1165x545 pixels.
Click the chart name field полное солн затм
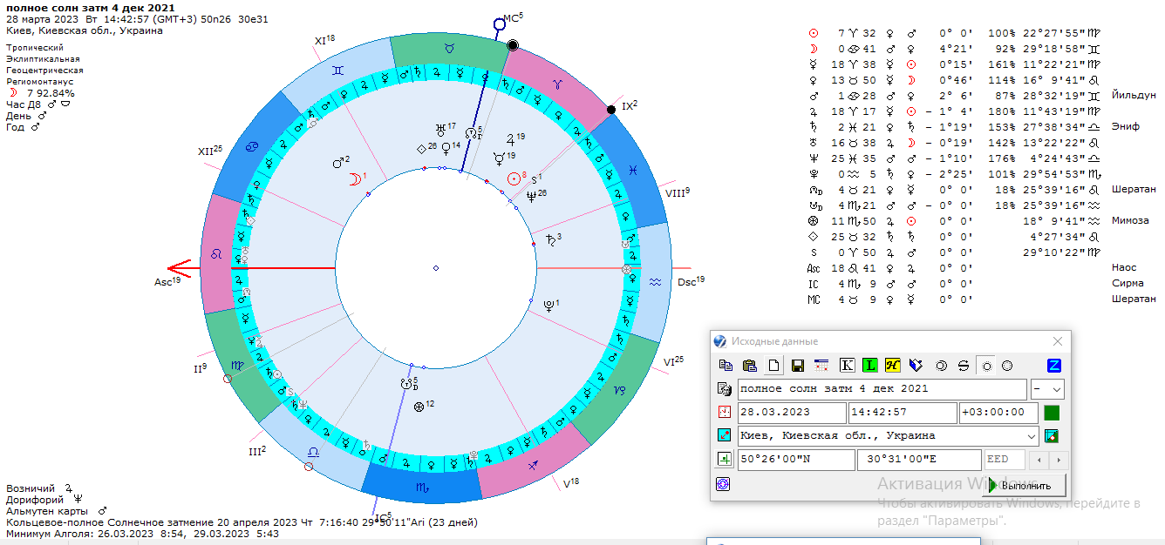882,389
